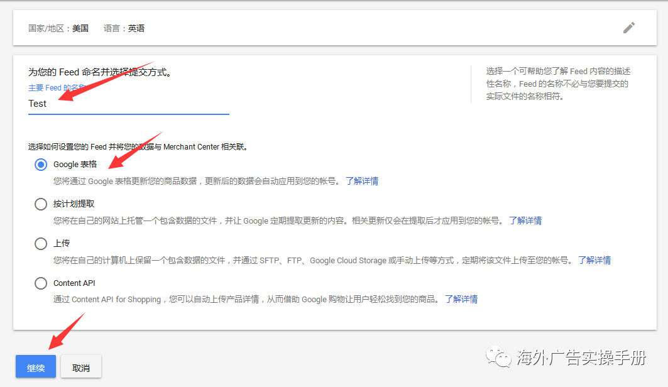
Task: Open 了解详情 link for 按计划提取
Action: click(525, 221)
